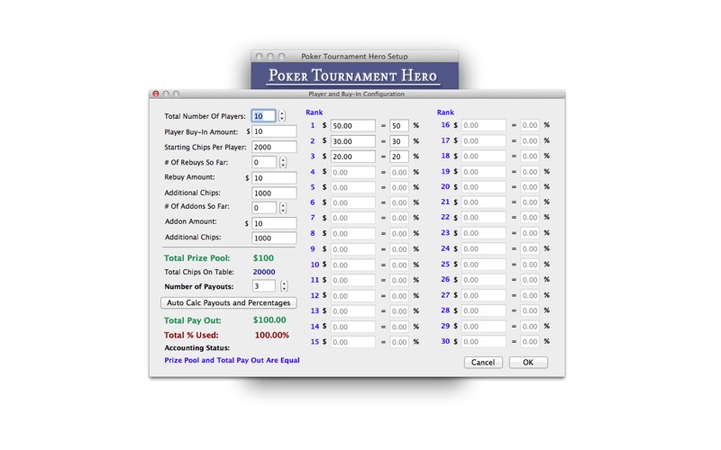Click Rank 11 dollar payout field
This screenshot has height=450, width=721.
353,280
